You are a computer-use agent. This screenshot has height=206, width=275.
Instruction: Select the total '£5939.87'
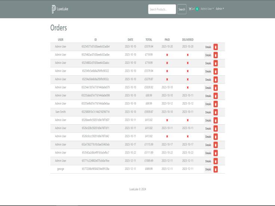coord(149,112)
